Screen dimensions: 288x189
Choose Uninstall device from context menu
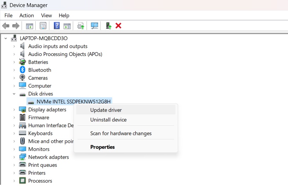pos(126,120)
